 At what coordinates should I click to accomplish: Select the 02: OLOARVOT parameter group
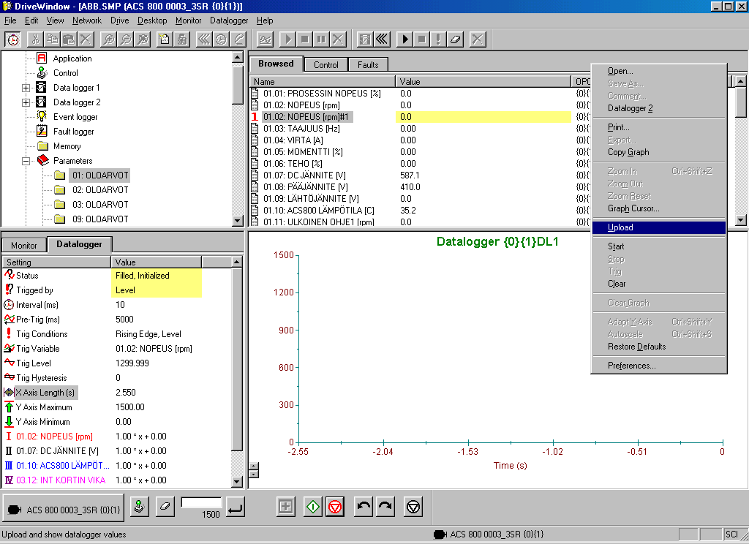coord(100,190)
